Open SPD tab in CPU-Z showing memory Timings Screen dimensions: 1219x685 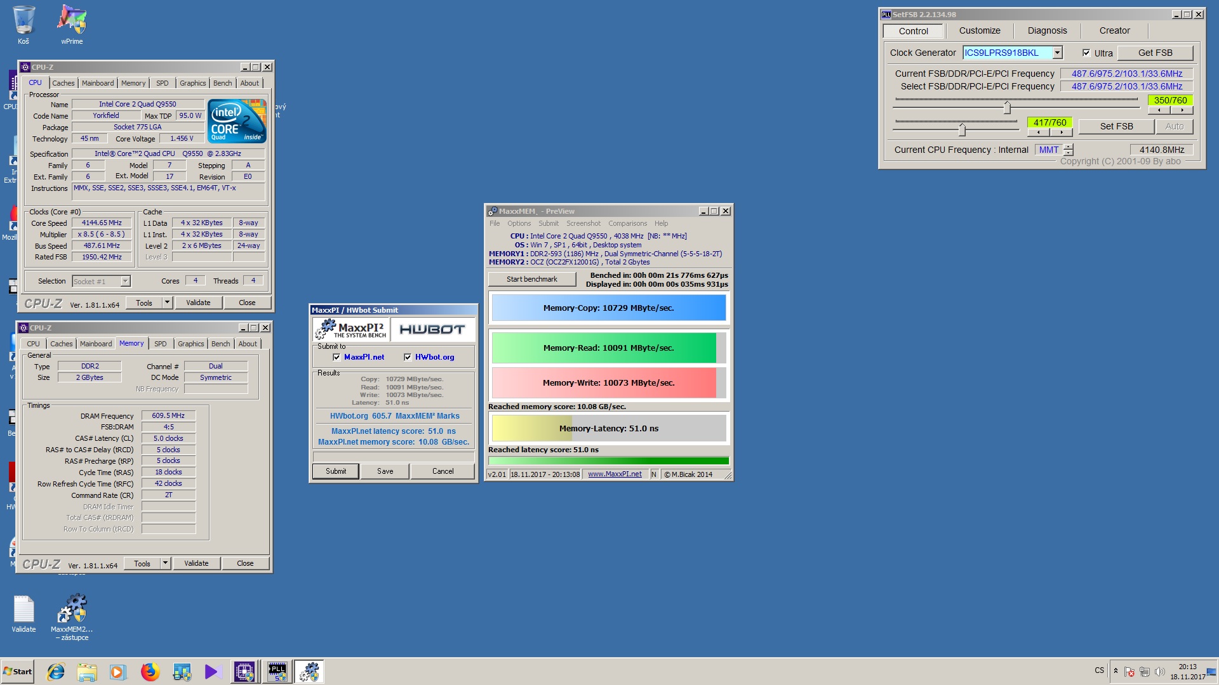[161, 344]
